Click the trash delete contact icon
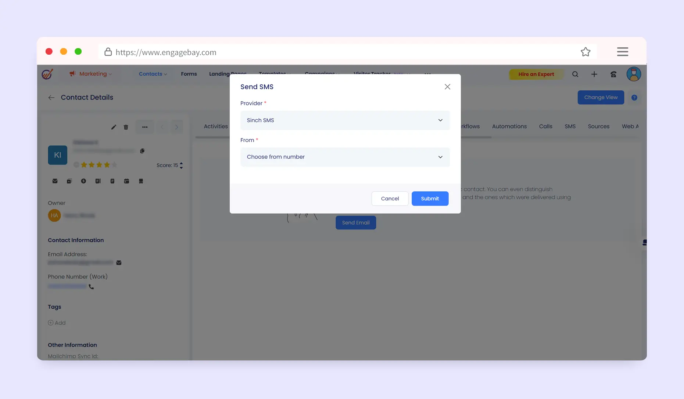Image resolution: width=684 pixels, height=399 pixels. pyautogui.click(x=126, y=127)
